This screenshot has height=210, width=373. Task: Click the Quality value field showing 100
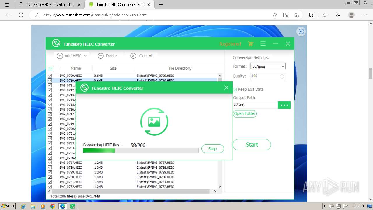coord(265,76)
